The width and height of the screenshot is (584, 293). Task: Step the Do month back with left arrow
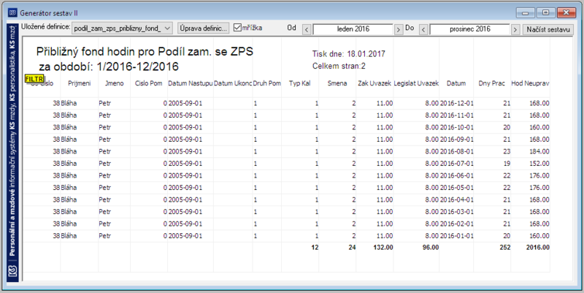423,29
